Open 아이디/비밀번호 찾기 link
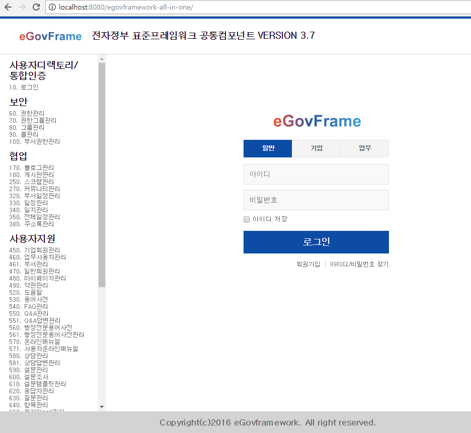471x433 pixels. (359, 264)
